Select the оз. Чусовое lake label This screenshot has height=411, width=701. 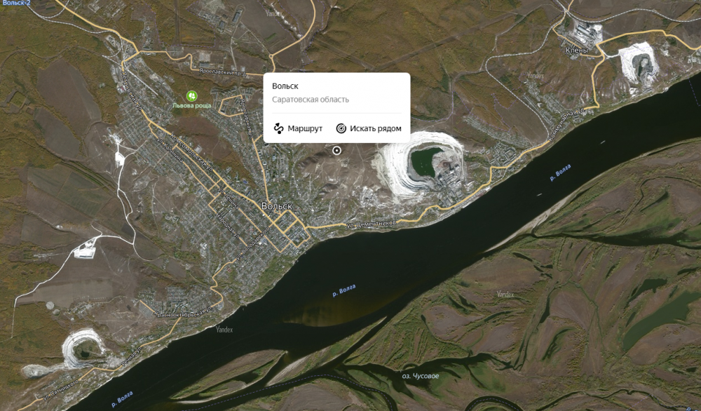coord(420,376)
